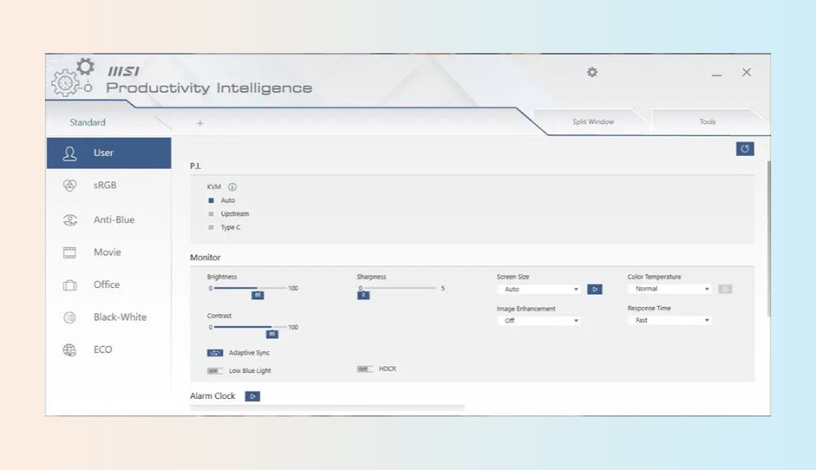Toggle the HDCR switch
The image size is (816, 470).
365,369
